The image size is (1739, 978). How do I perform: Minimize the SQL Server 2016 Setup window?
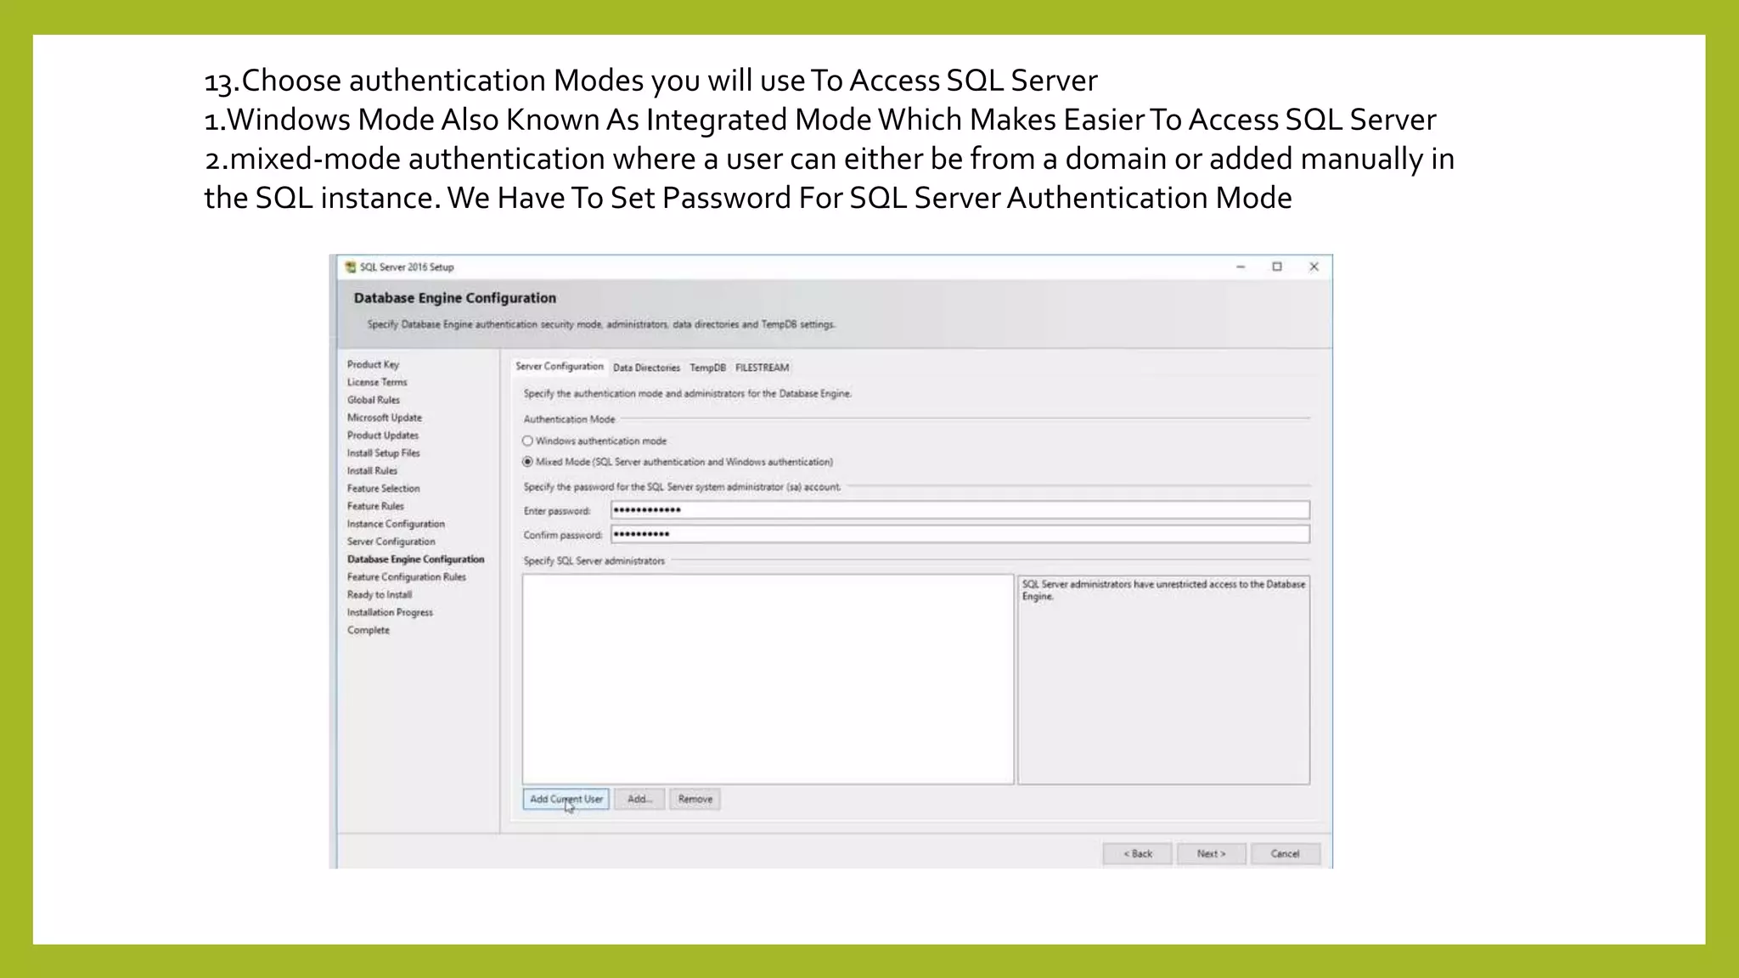click(1240, 267)
